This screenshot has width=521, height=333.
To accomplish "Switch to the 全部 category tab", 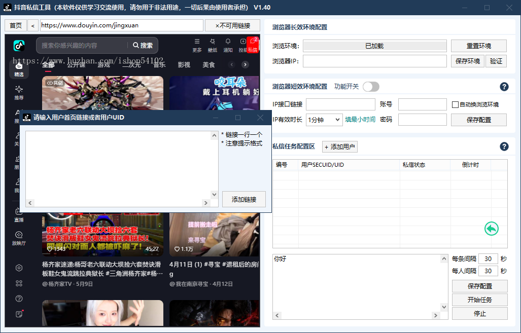I will point(48,65).
